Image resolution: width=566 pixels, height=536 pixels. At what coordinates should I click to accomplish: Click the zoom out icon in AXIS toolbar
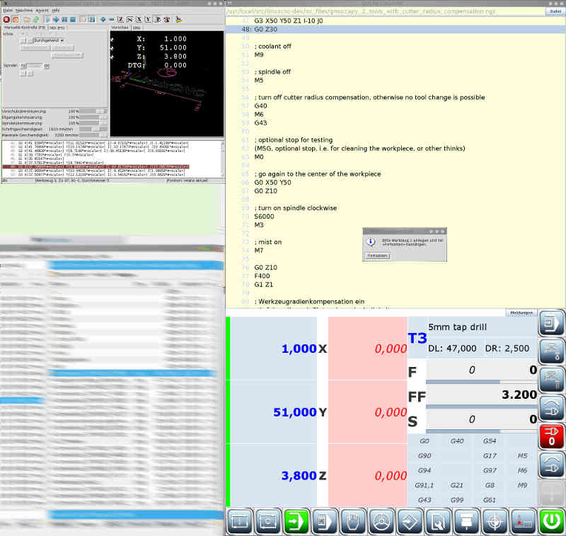pyautogui.click(x=112, y=20)
